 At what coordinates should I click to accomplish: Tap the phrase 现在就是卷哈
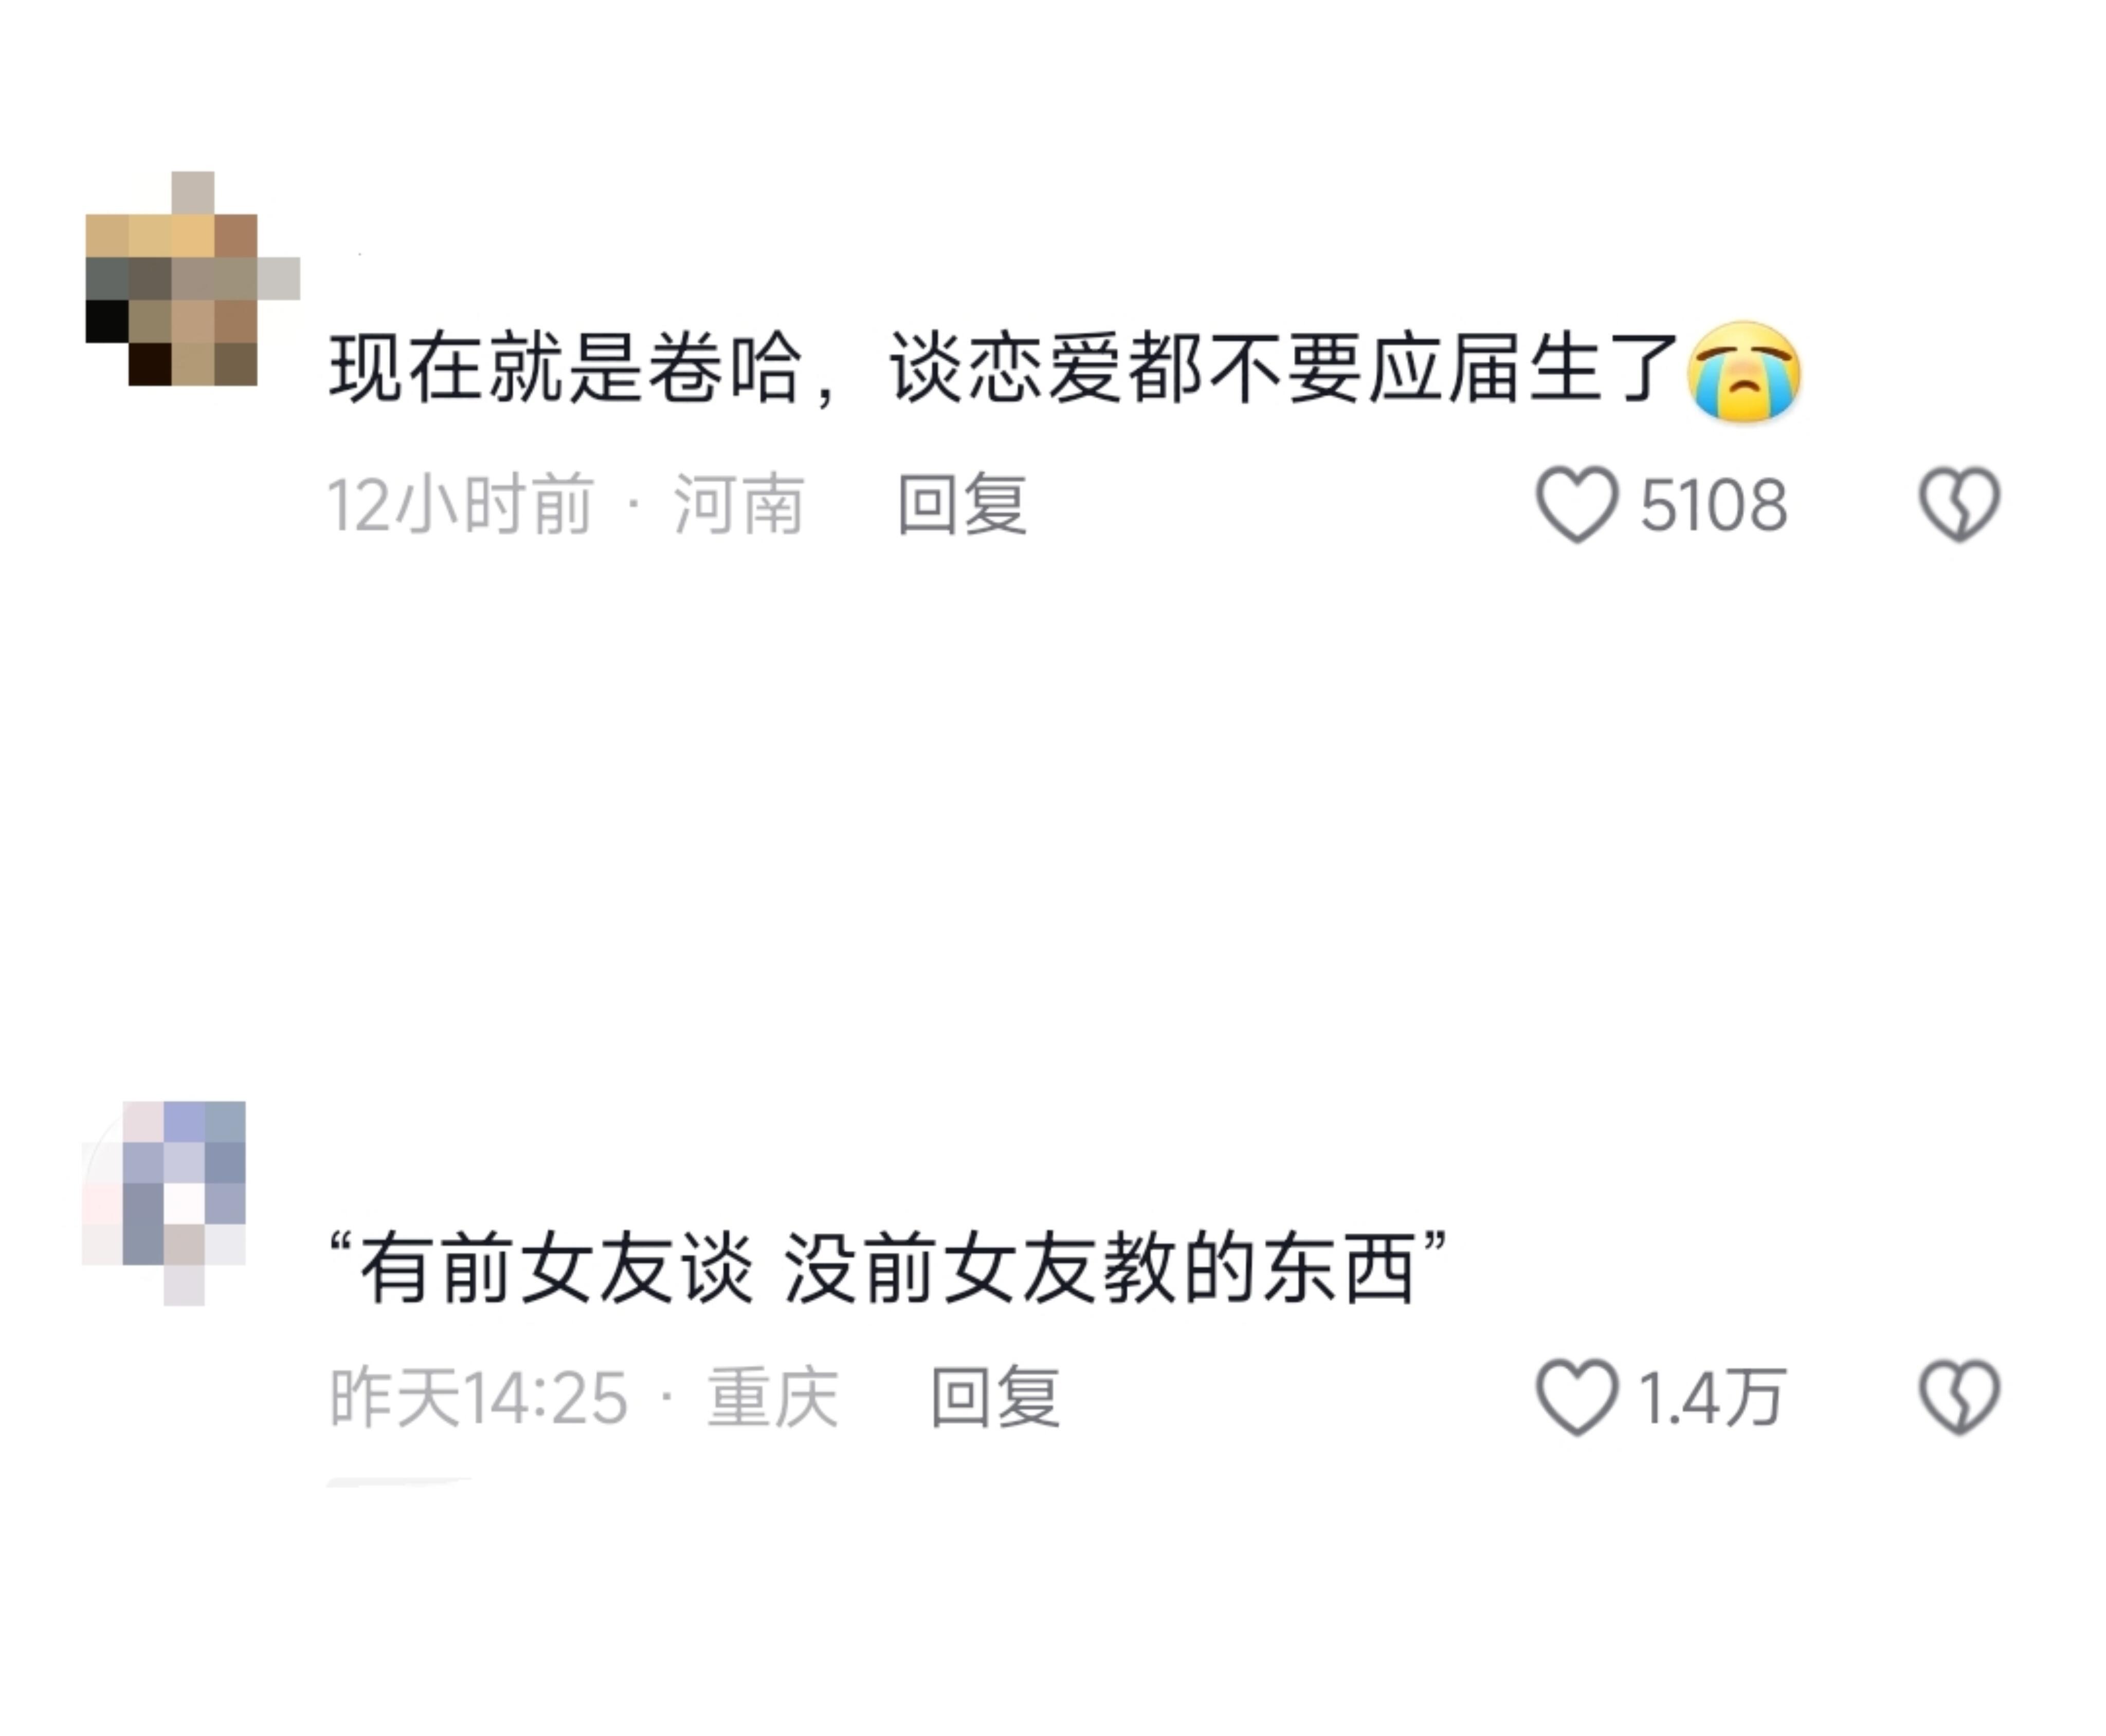coord(566,368)
